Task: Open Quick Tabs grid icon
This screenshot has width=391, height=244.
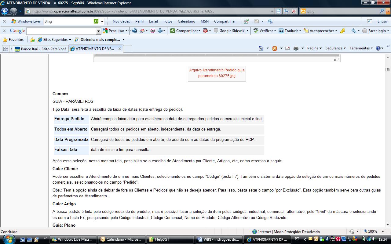Action: pos(5,49)
